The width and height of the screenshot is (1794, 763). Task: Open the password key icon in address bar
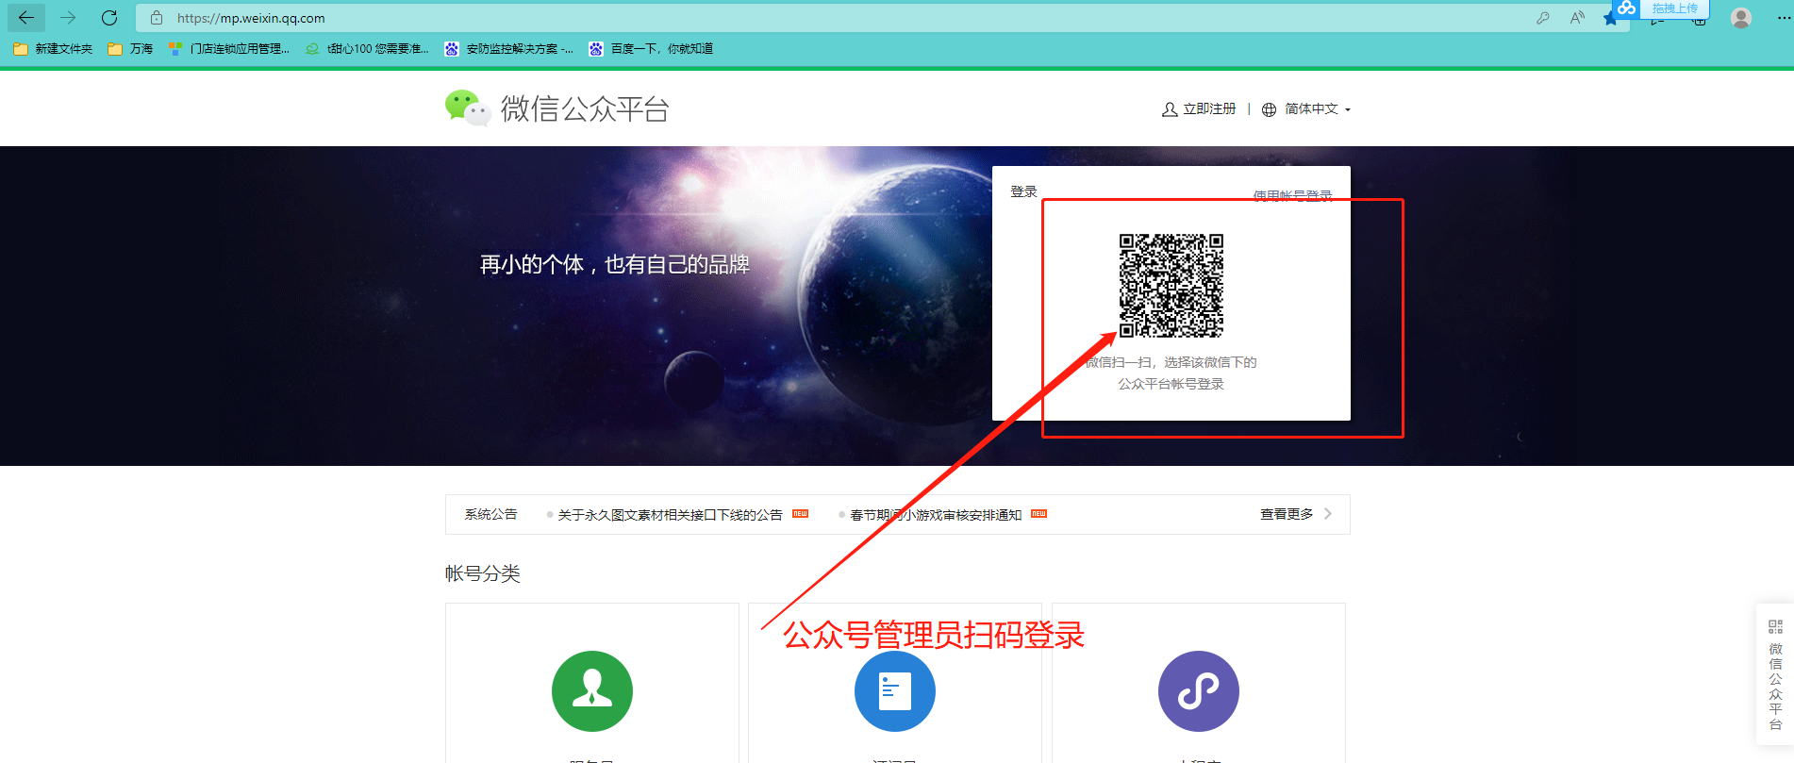click(x=1543, y=18)
